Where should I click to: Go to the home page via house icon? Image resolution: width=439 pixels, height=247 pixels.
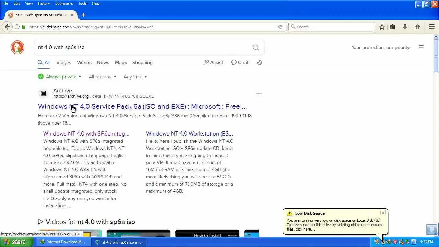pos(417,27)
